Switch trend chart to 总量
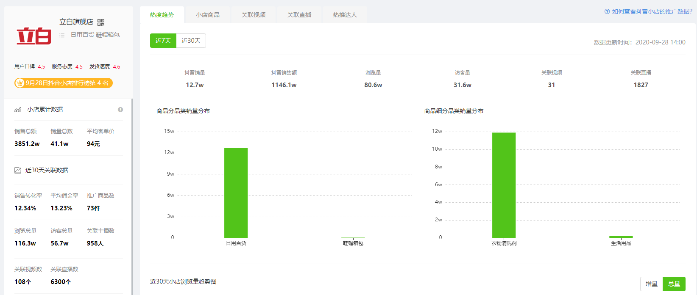697x295 pixels. (674, 284)
